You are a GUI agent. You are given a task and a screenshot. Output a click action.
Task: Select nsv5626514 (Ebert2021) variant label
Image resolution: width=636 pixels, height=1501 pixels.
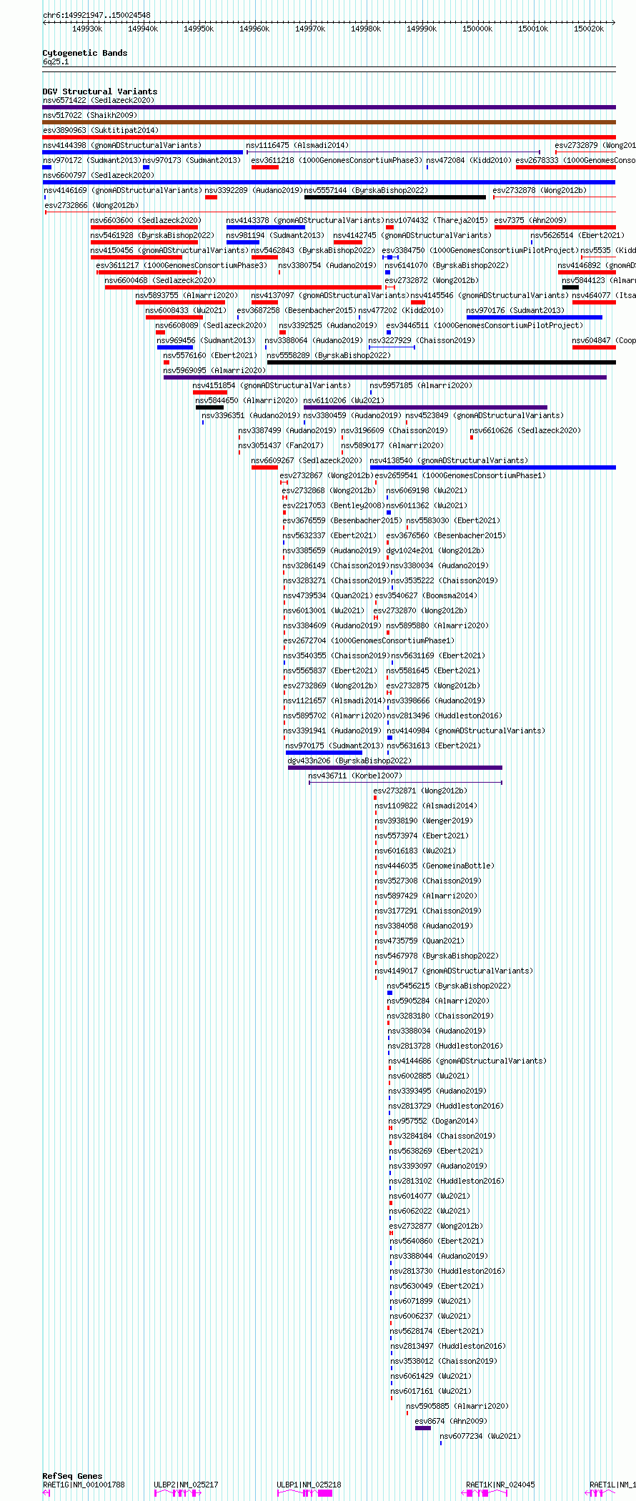[577, 236]
